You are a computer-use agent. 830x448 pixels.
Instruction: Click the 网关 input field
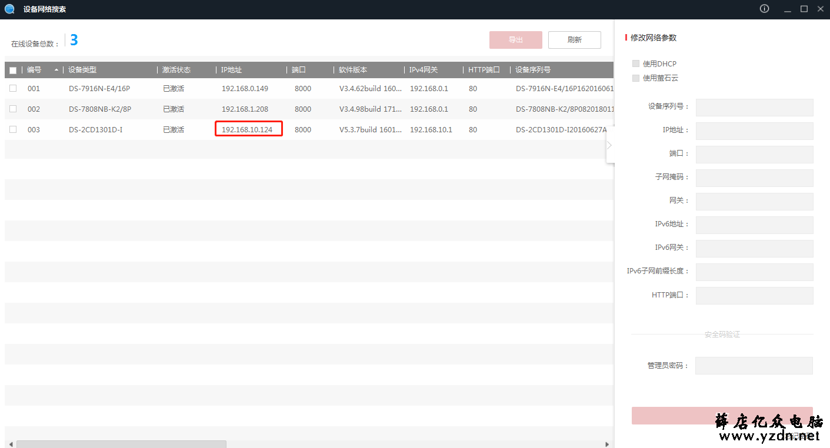755,202
